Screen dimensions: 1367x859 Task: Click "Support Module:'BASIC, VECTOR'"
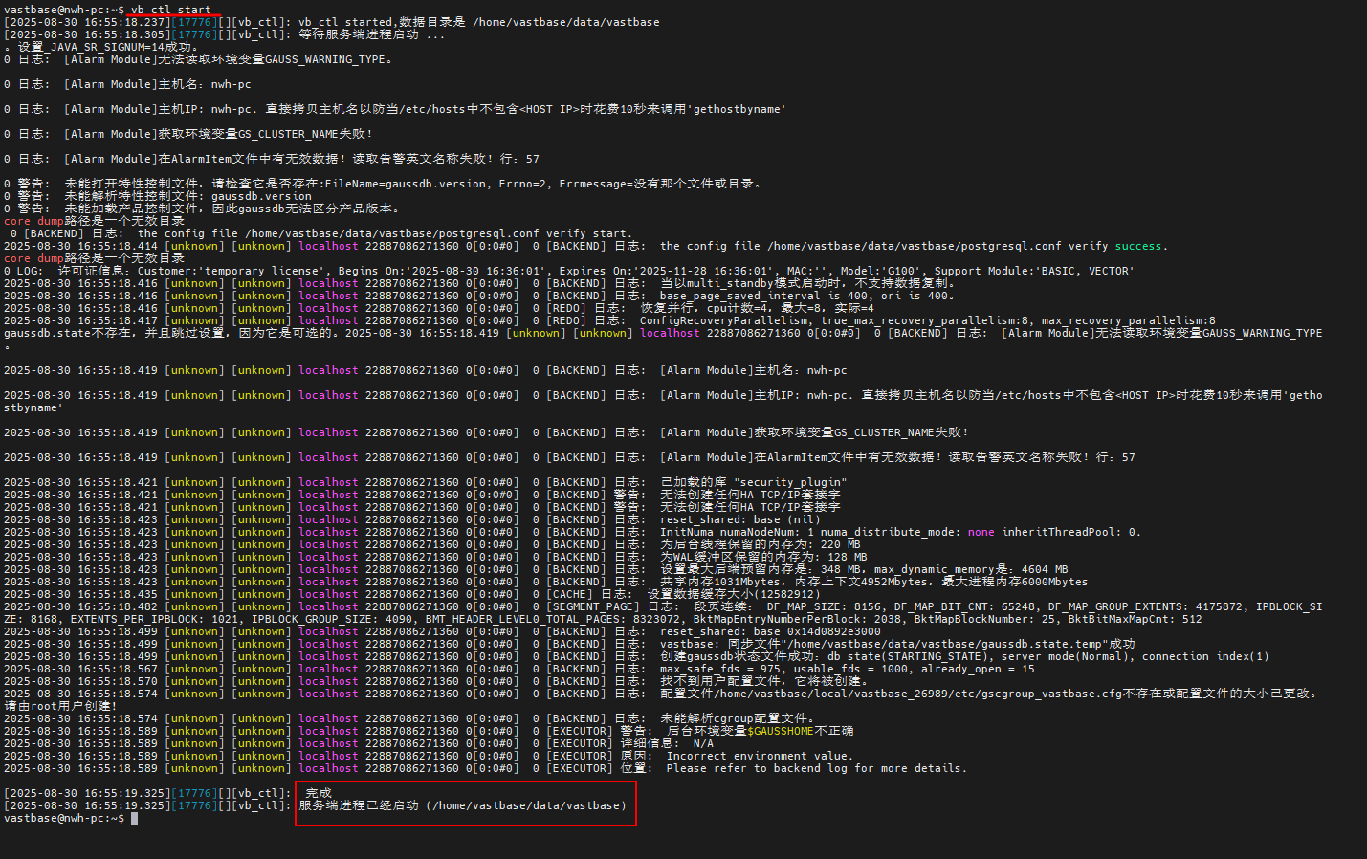click(1034, 271)
